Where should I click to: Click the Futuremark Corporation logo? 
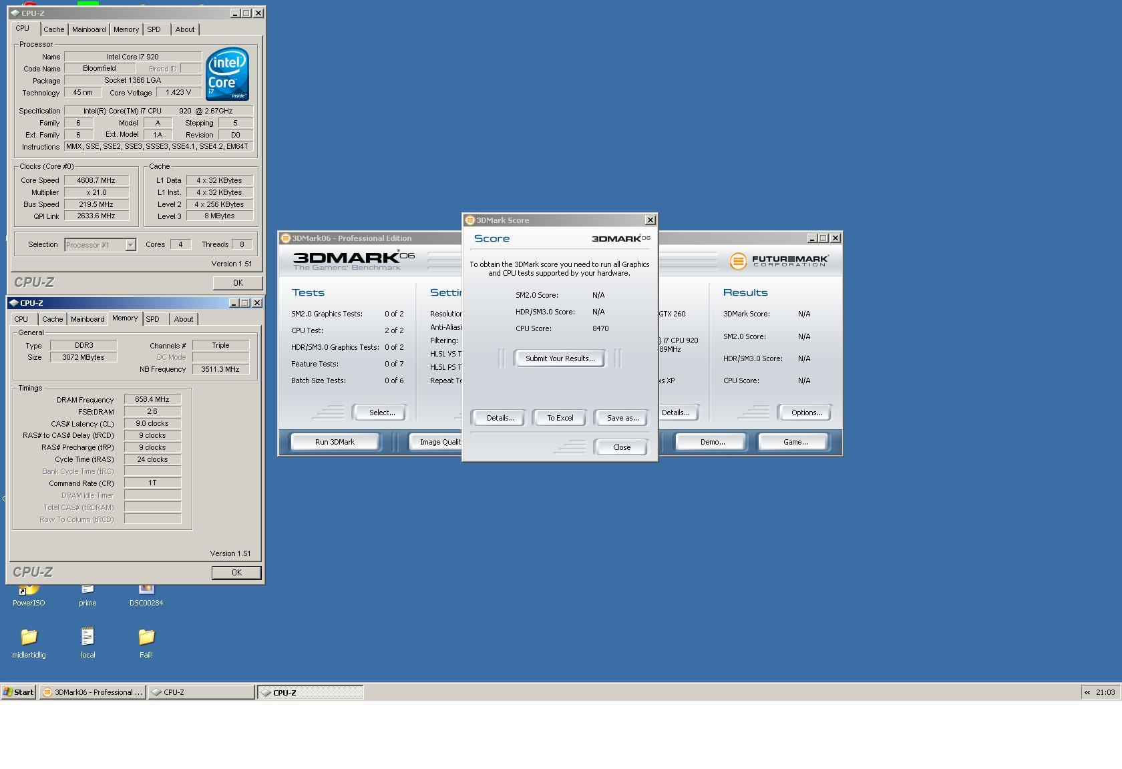point(779,261)
